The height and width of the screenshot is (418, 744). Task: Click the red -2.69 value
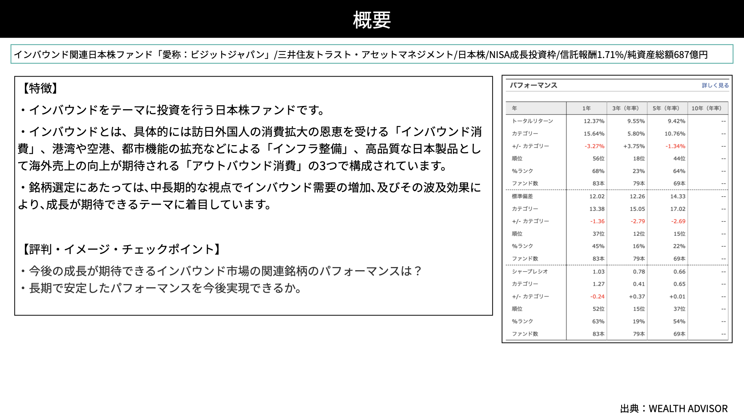678,221
